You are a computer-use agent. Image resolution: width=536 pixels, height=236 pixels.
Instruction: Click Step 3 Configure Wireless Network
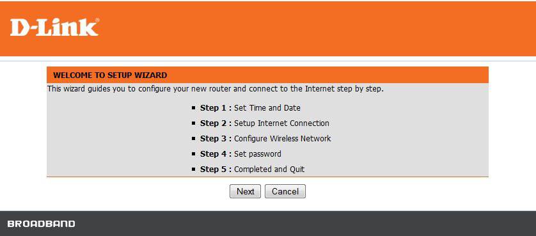coord(265,139)
